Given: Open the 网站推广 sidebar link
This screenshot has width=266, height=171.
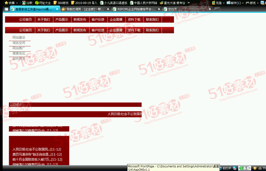Looking at the screenshot, I should [x=19, y=48].
